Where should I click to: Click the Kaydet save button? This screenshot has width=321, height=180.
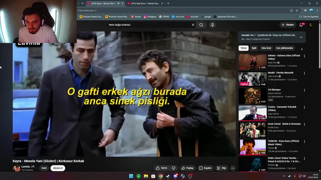point(205,168)
